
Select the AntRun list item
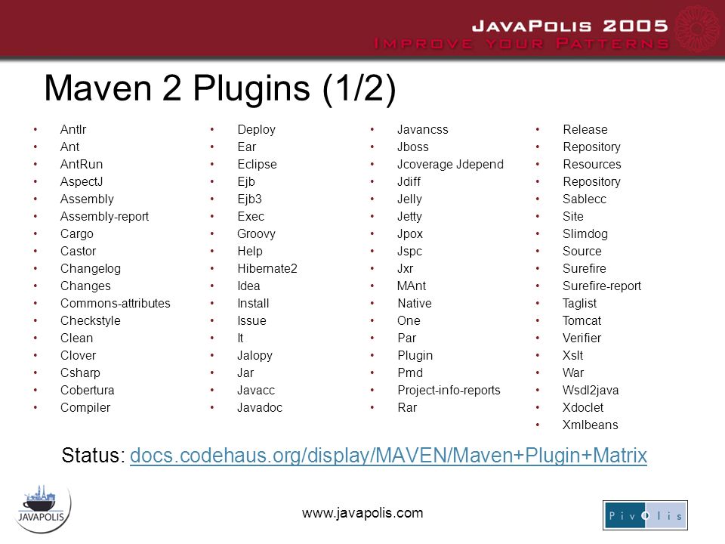(82, 164)
